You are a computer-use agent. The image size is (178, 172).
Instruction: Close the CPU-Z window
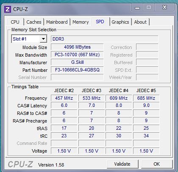click(x=164, y=8)
